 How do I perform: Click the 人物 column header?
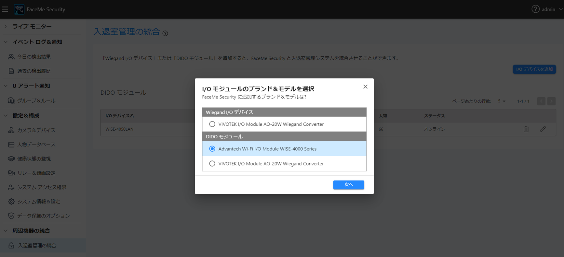tap(383, 116)
